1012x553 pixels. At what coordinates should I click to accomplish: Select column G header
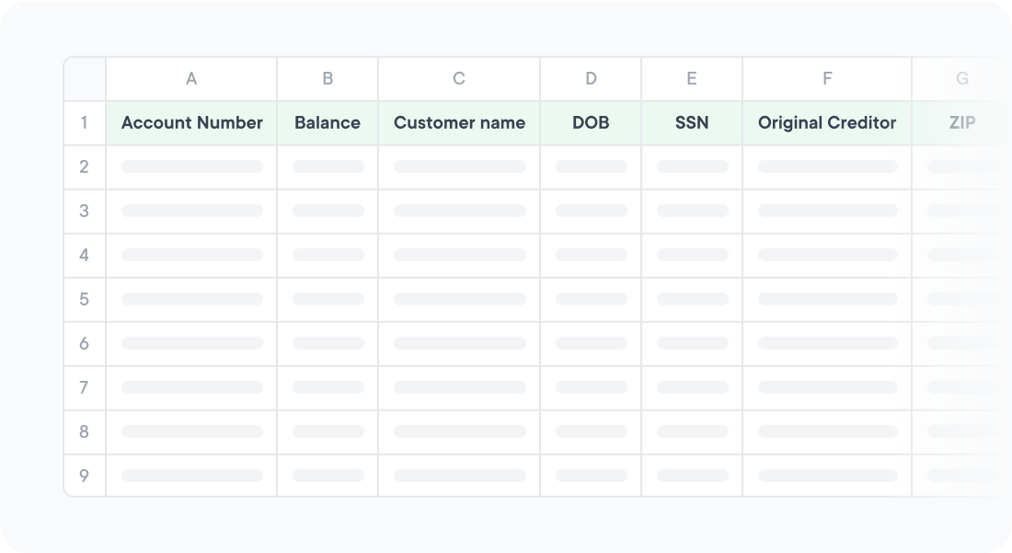click(x=962, y=79)
